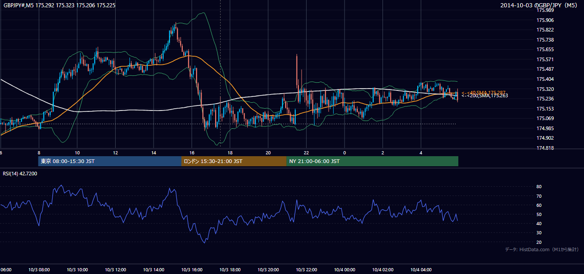Click the 10/4 04:00 bottom time label
This screenshot has height=274, width=584.
point(421,270)
